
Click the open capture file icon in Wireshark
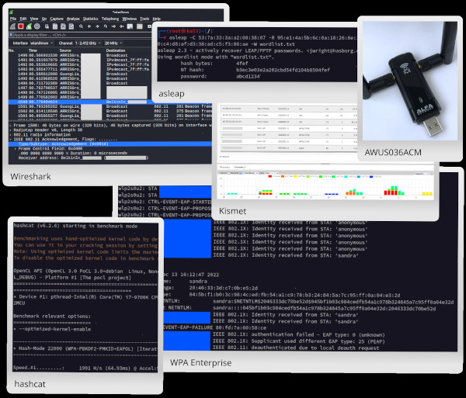click(x=47, y=26)
